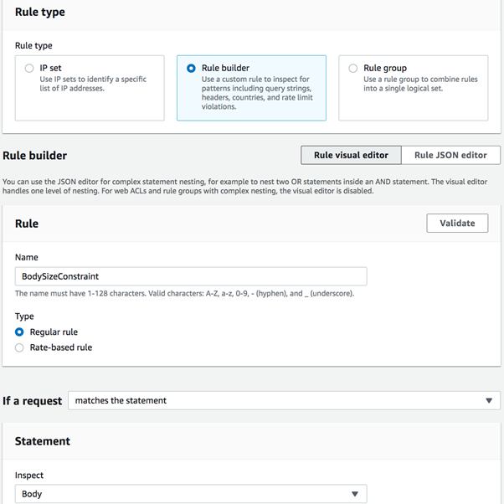Click the 'Regular rule' label text
Viewport: 504px width, 504px height.
click(x=54, y=332)
